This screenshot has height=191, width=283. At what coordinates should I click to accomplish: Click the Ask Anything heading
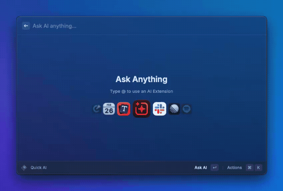[x=141, y=80]
